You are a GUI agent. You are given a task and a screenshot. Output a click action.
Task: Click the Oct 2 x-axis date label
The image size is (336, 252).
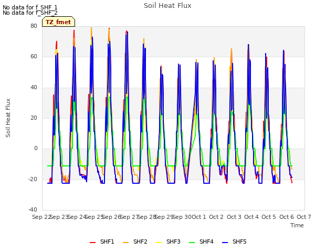[216, 217]
